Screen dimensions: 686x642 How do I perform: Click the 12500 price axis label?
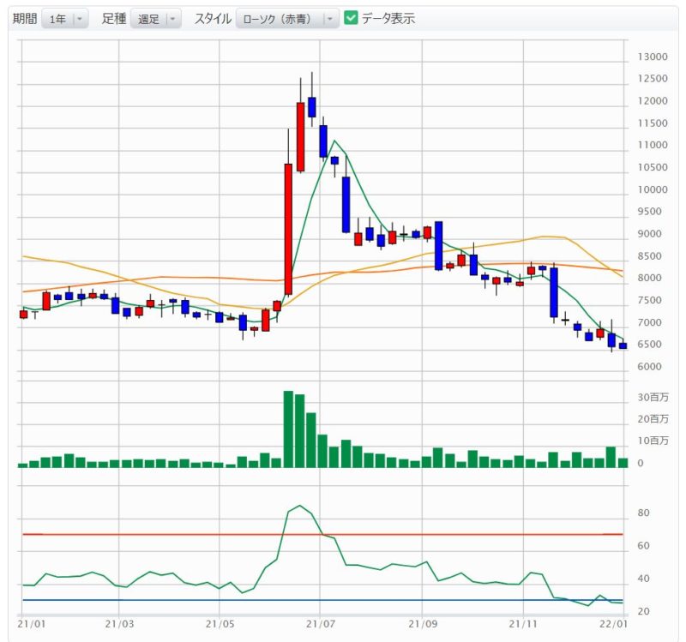coord(653,79)
